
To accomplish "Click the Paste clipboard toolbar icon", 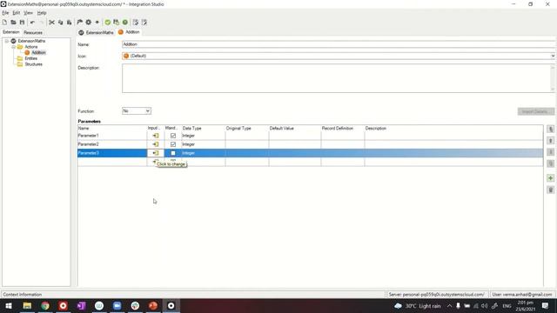I will pyautogui.click(x=70, y=22).
